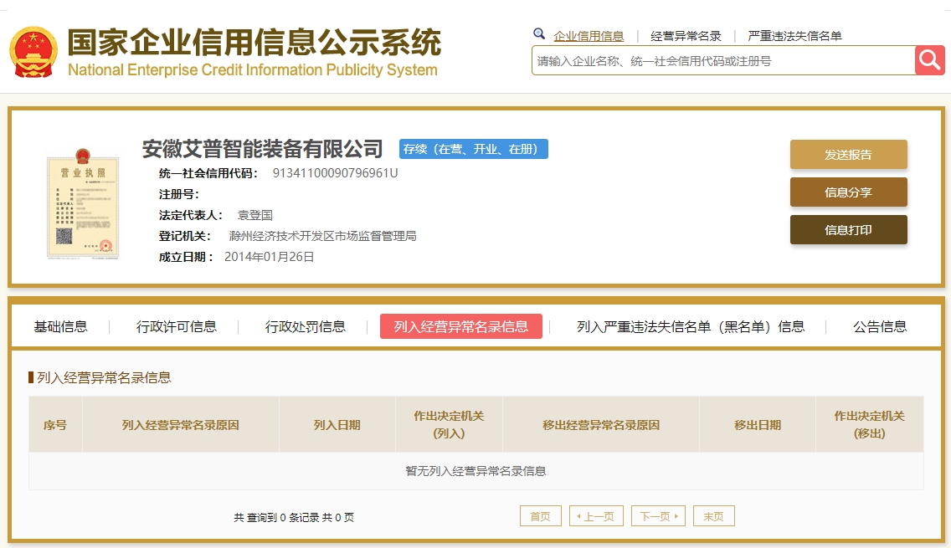Click the 列入日期 column header

[x=337, y=424]
